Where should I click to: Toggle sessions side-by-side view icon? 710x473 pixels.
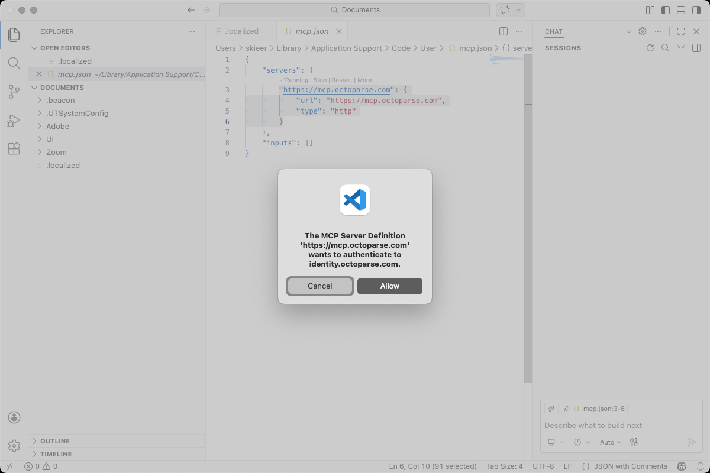click(x=696, y=48)
